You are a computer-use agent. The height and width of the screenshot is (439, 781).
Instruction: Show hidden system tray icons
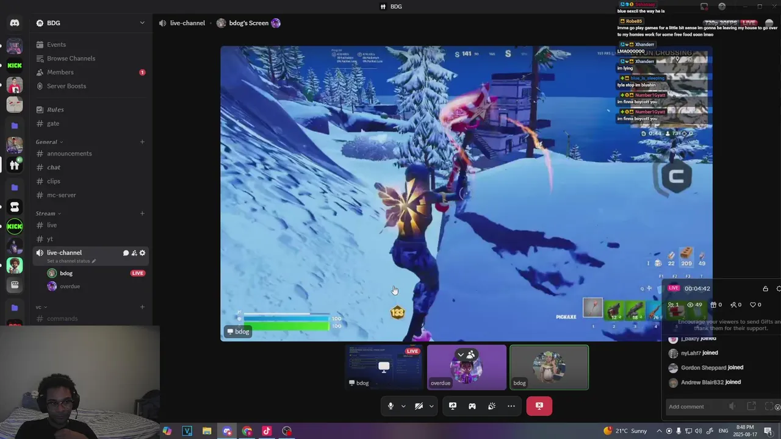coord(659,431)
